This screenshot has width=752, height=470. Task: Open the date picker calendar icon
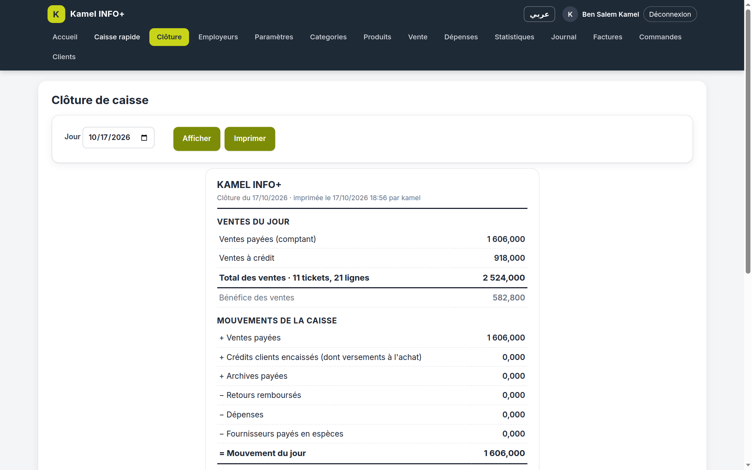click(144, 138)
